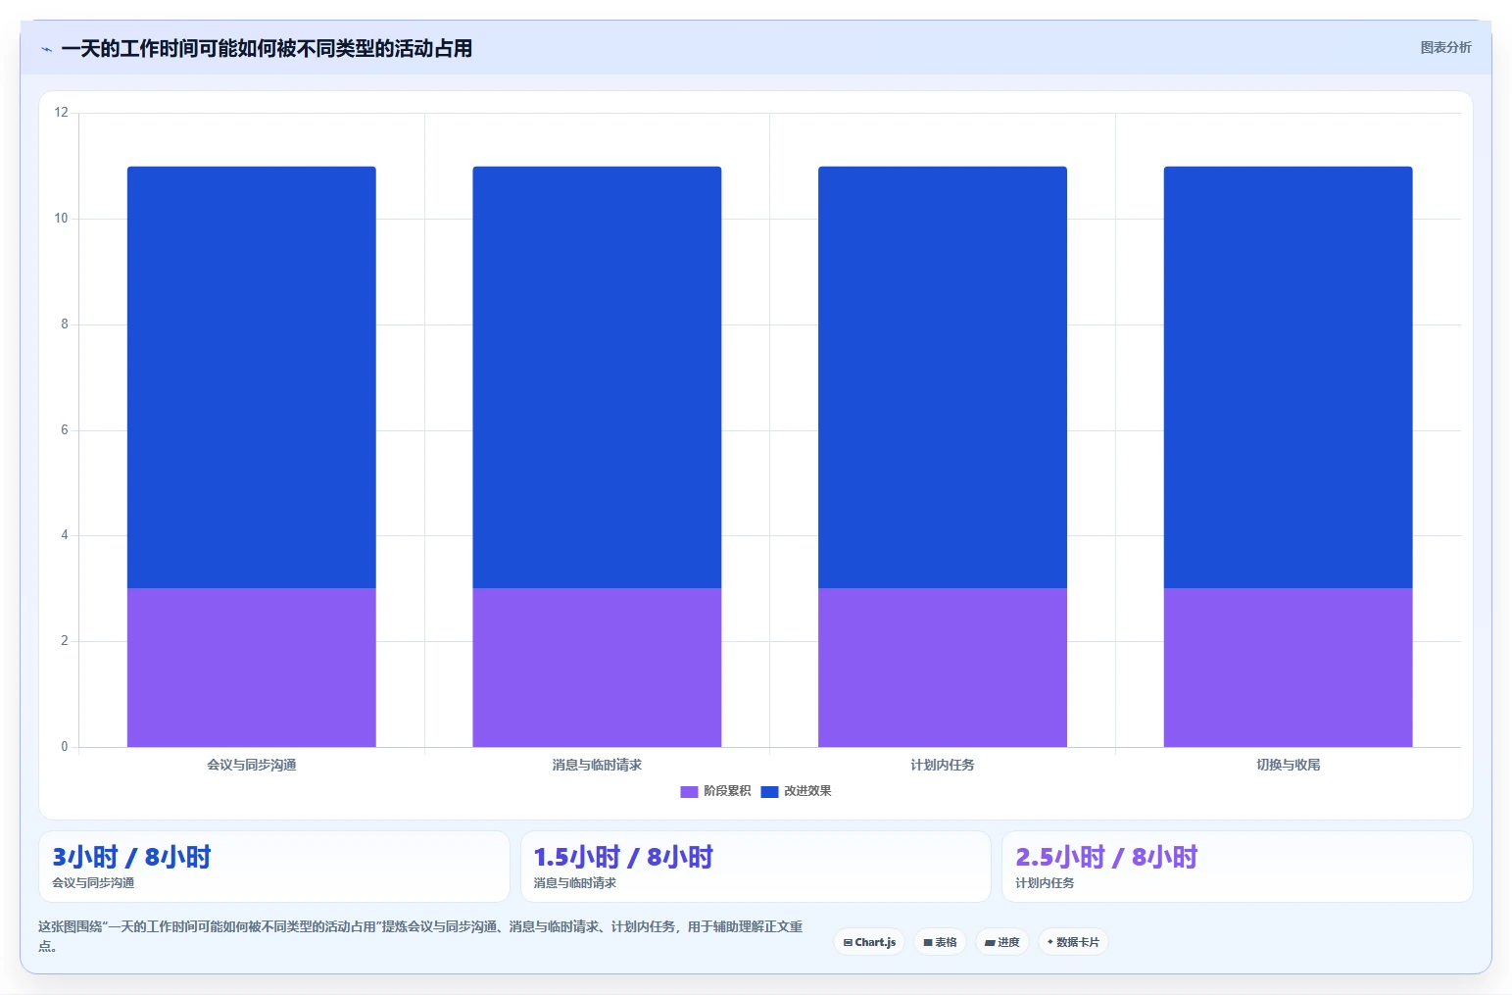Click the y-axis value 2
1512x995 pixels.
click(65, 641)
